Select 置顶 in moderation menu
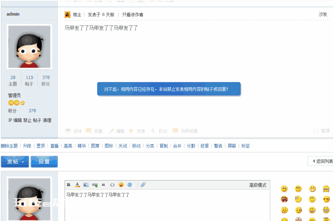 tap(41, 146)
